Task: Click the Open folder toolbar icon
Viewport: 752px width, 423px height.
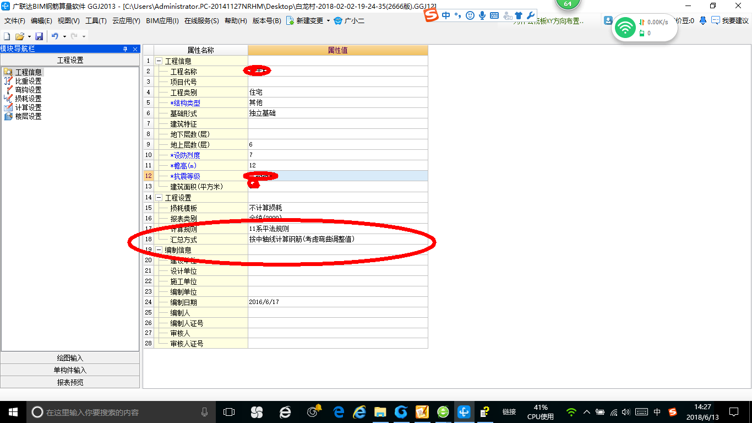Action: click(x=19, y=36)
